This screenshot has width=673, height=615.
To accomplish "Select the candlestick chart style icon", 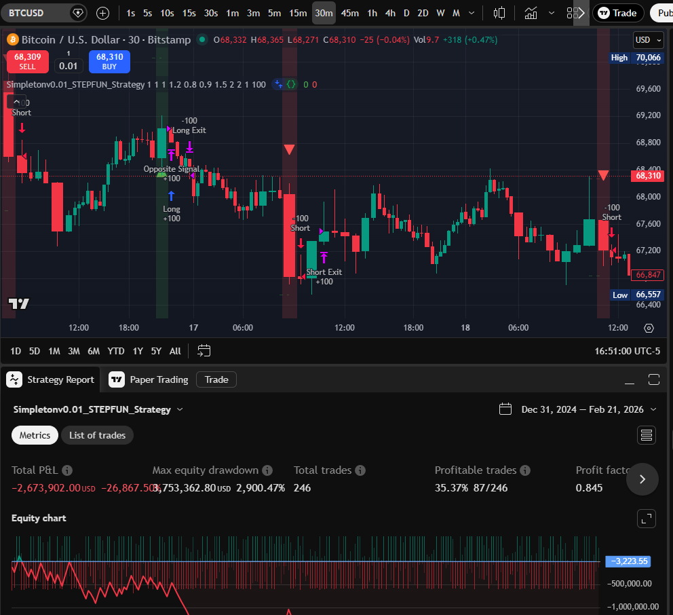I will (500, 12).
